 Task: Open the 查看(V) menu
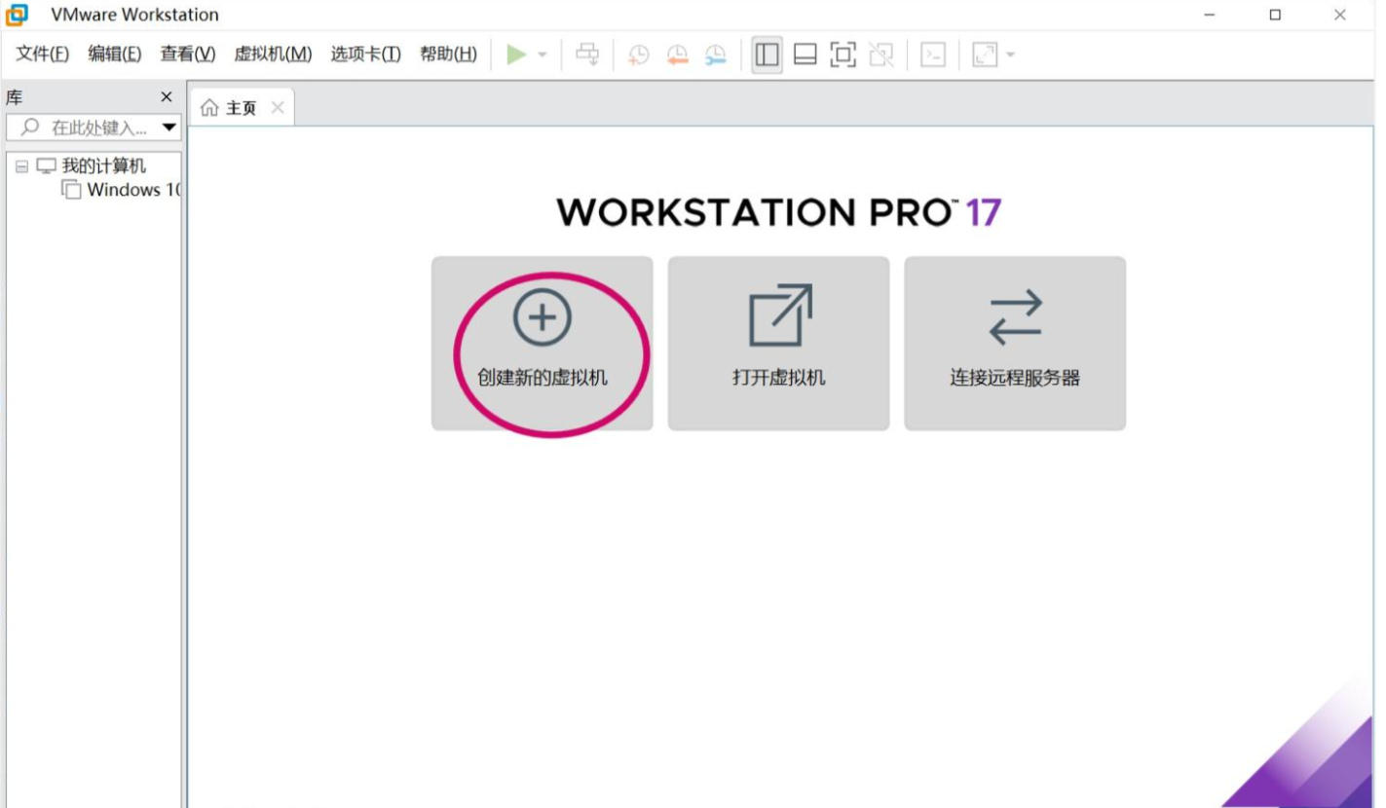coord(188,55)
